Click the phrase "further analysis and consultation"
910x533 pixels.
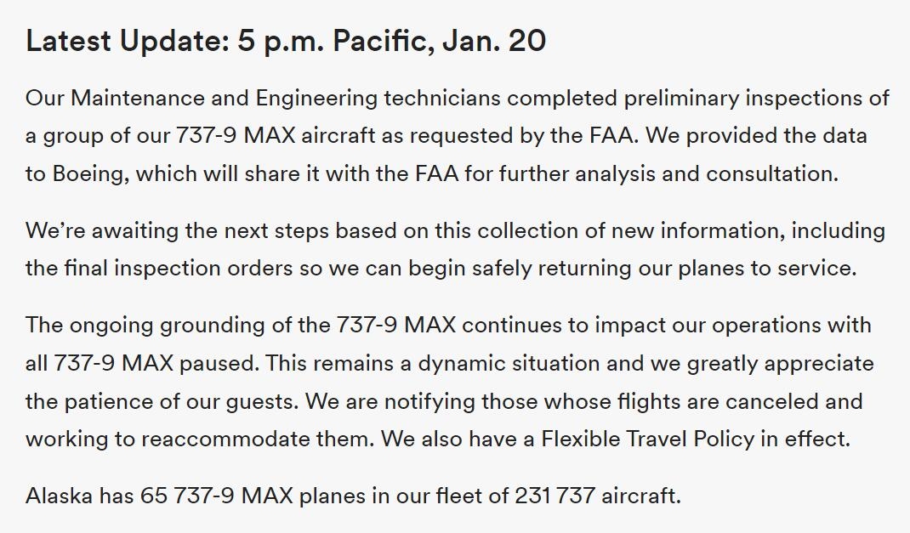(668, 174)
